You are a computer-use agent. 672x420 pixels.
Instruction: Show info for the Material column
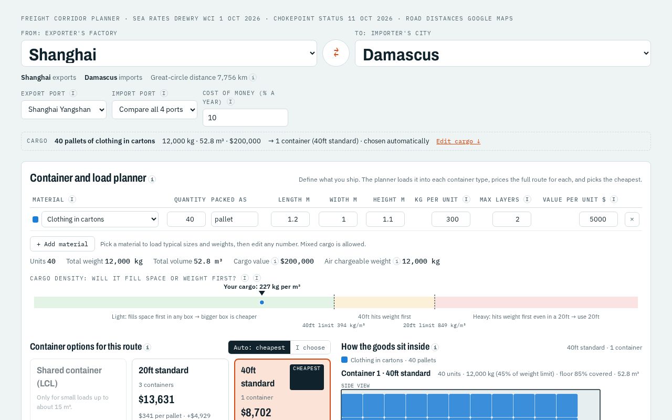[x=72, y=199]
